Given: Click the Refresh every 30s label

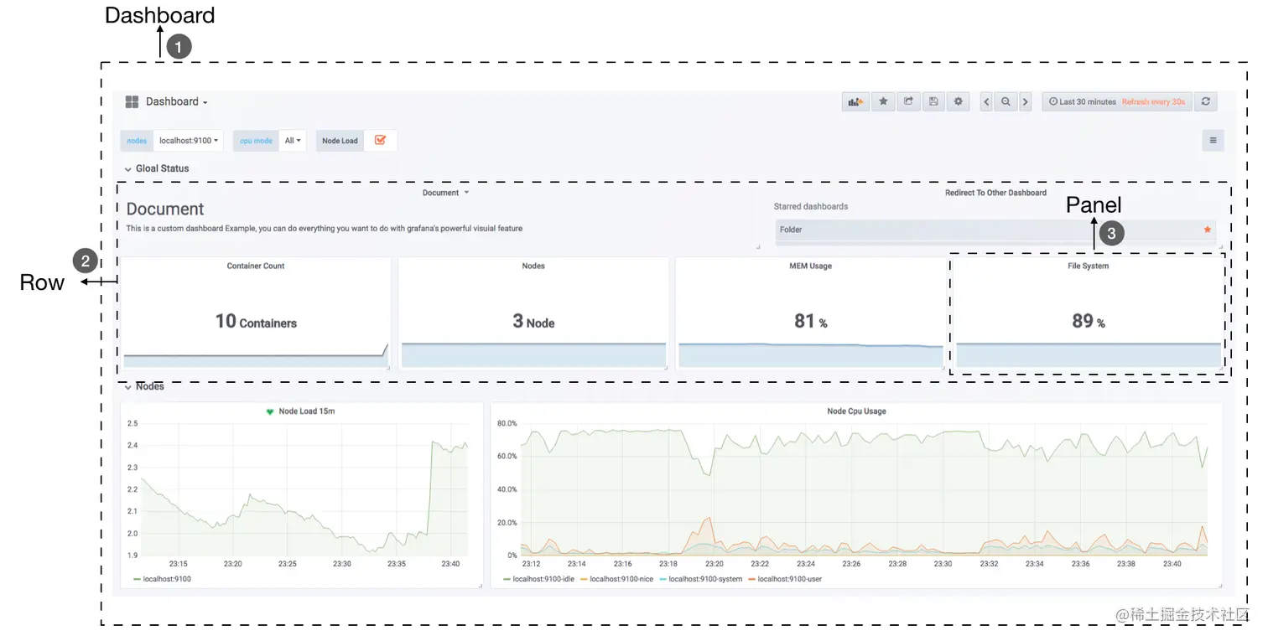Looking at the screenshot, I should tap(1153, 101).
